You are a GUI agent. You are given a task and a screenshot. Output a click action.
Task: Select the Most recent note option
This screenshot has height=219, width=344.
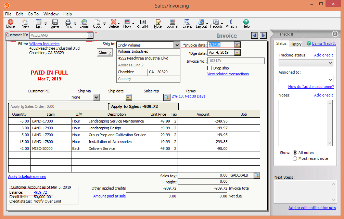(x=295, y=158)
